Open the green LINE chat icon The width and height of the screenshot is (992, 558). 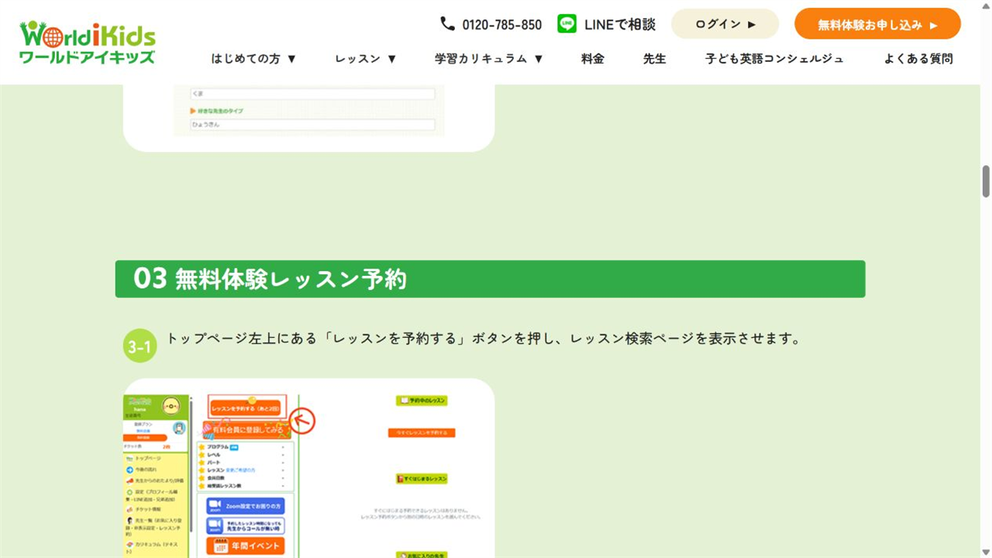567,24
